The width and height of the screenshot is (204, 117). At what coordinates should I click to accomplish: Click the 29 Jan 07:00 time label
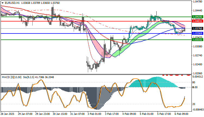click(25, 114)
